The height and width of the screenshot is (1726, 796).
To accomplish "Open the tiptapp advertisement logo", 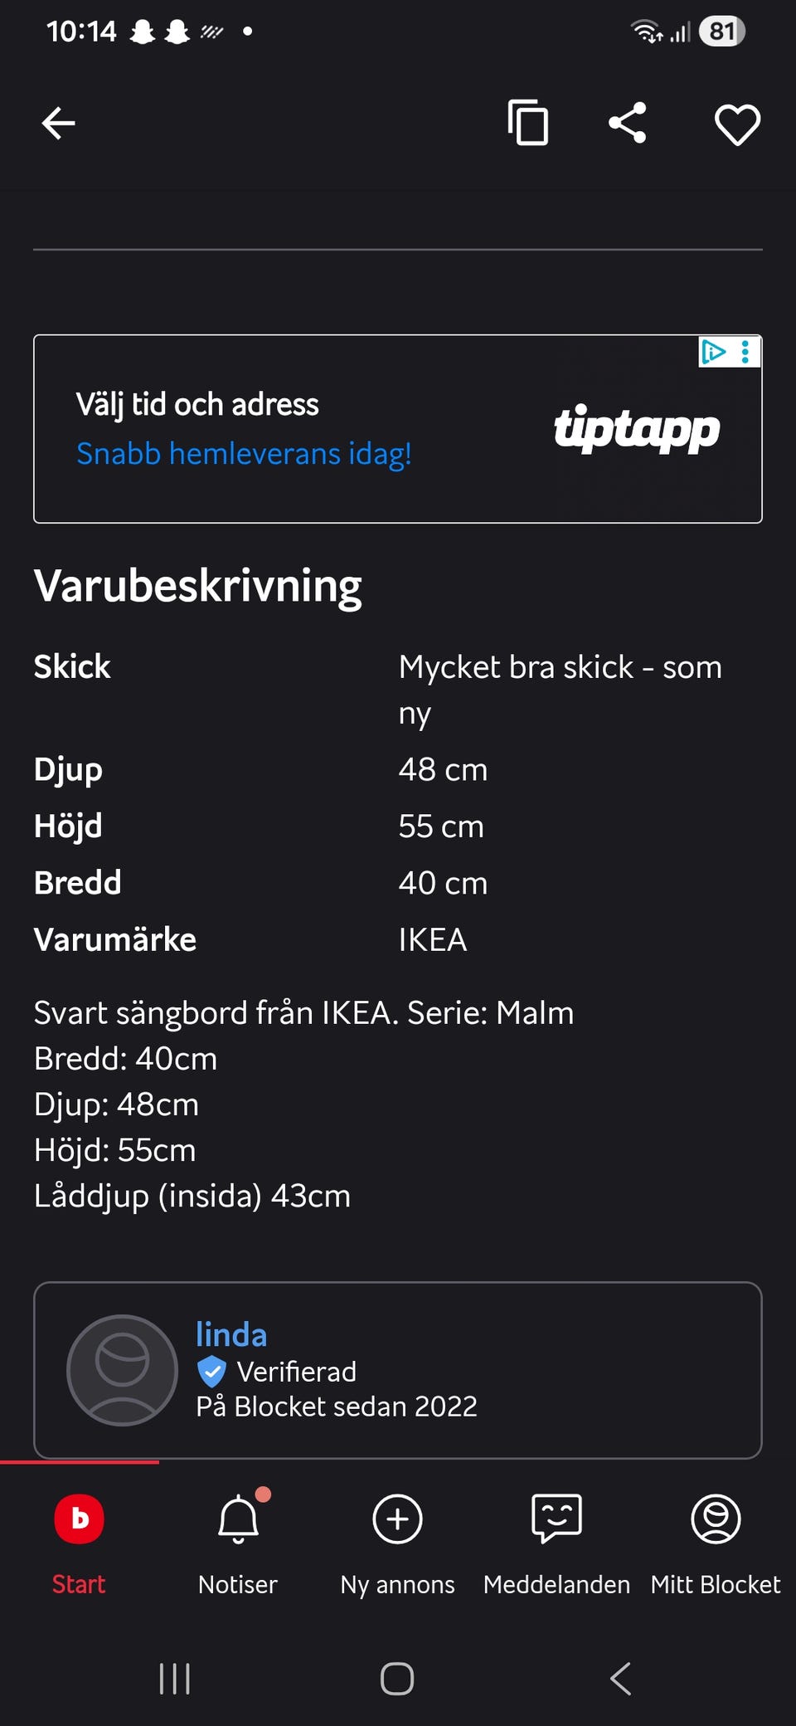I will tap(637, 428).
